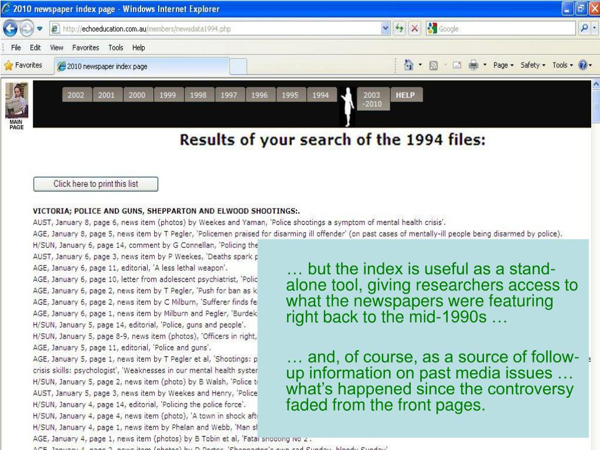This screenshot has width=600, height=450.
Task: Select the 1999 year tab
Action: click(169, 95)
